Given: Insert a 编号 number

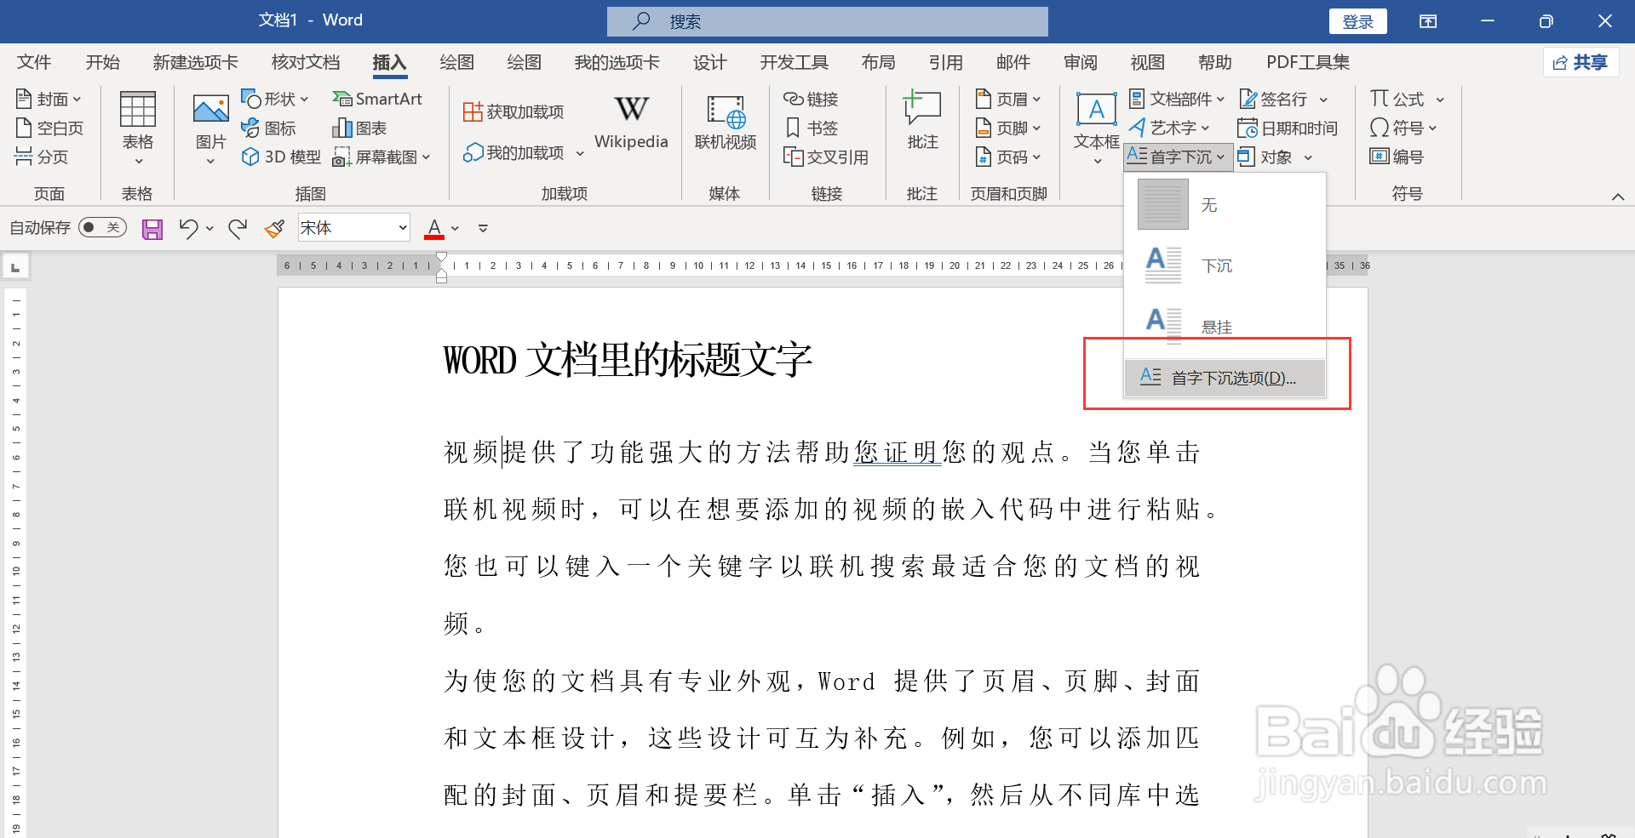Looking at the screenshot, I should 1396,157.
